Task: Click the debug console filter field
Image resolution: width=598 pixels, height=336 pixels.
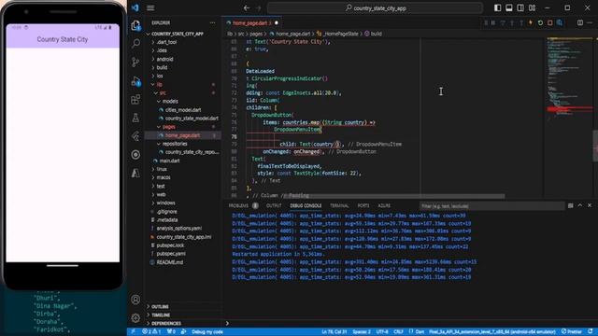Action: (x=492, y=206)
